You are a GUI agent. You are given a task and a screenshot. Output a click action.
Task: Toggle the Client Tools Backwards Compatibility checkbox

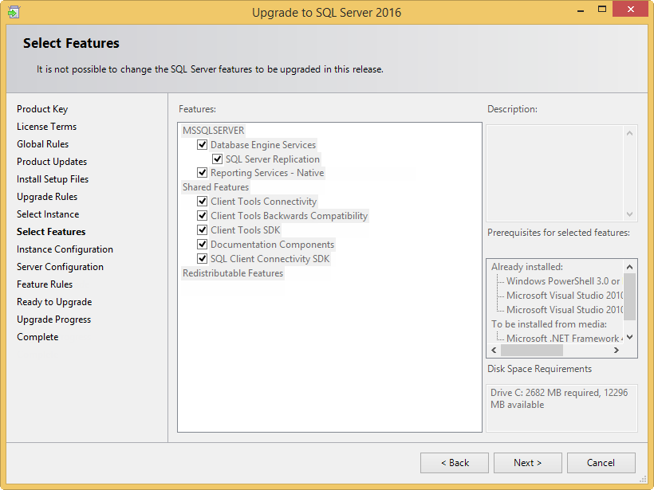[203, 215]
